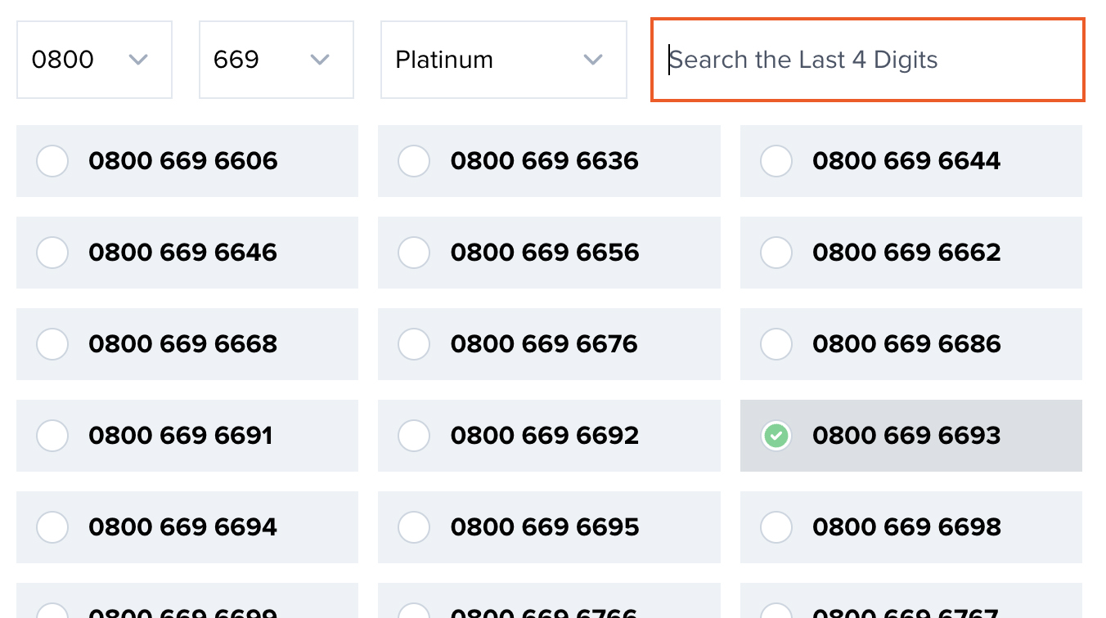Click the 669 dropdown chevron arrow
The height and width of the screenshot is (618, 1106).
[x=319, y=59]
